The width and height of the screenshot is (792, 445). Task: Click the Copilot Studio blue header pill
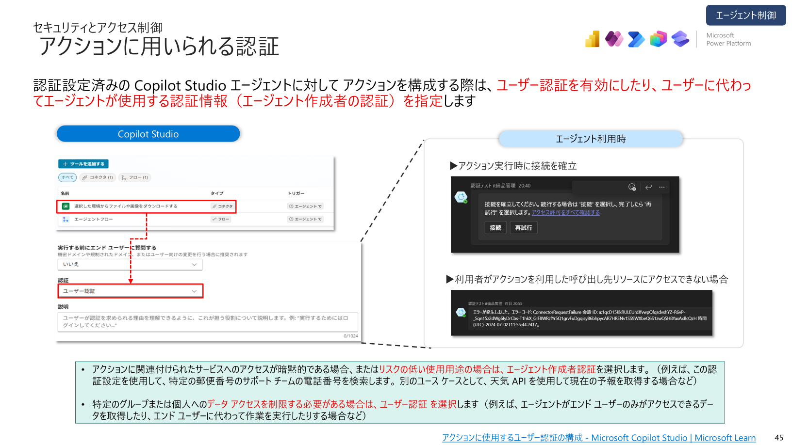point(148,134)
